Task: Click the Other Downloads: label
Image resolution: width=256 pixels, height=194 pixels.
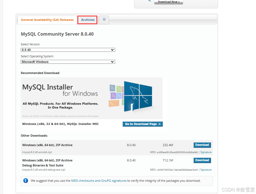Action: 34,136
